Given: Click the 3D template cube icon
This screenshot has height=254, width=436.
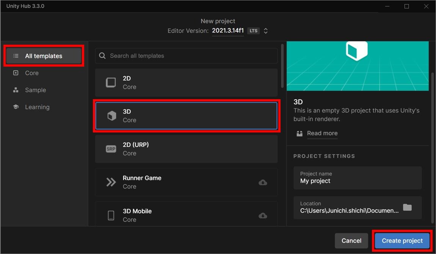Looking at the screenshot, I should pyautogui.click(x=112, y=116).
